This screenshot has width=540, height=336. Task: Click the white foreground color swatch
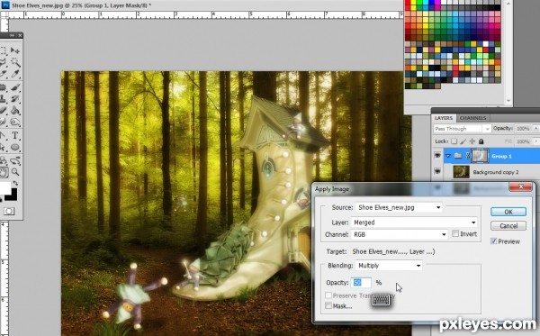tap(4, 187)
